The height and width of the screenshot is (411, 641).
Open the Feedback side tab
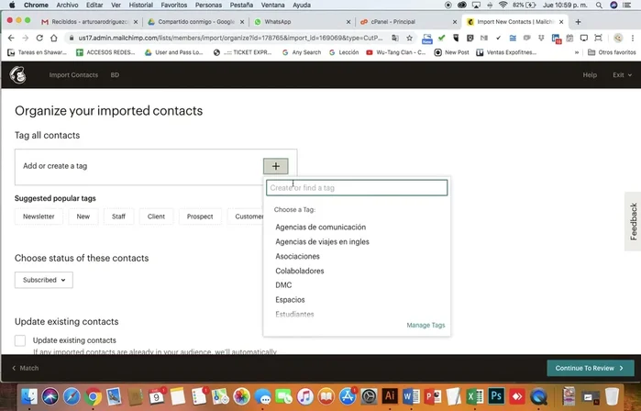[x=634, y=221]
